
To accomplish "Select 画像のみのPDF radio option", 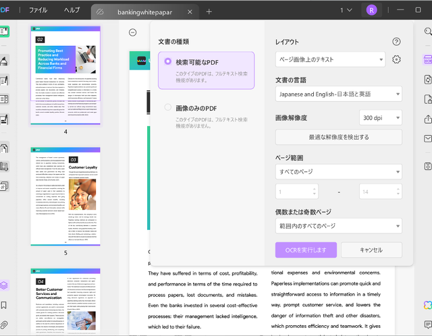I will point(168,107).
